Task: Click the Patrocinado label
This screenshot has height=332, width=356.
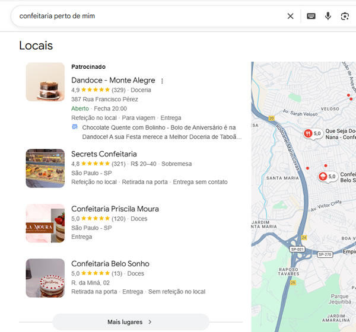Action: (88, 67)
